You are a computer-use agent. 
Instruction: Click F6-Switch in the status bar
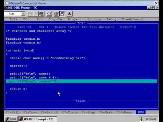(50, 112)
